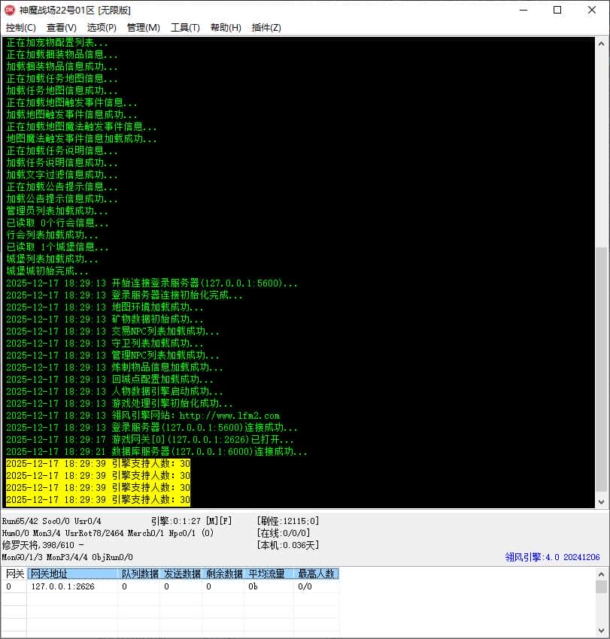Maximize the application window
Image resolution: width=610 pixels, height=639 pixels.
pos(557,11)
